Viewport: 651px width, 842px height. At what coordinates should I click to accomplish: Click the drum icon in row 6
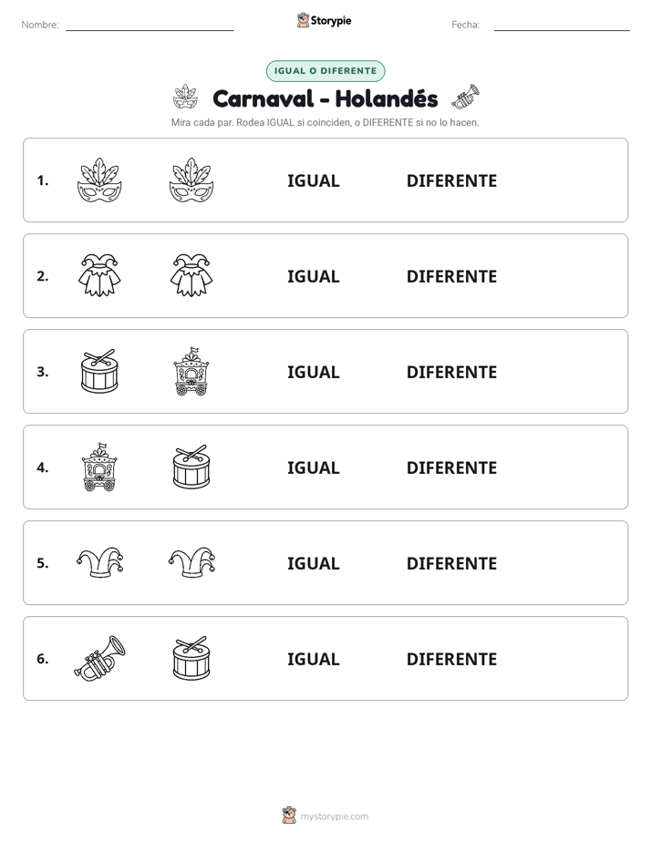pyautogui.click(x=191, y=658)
